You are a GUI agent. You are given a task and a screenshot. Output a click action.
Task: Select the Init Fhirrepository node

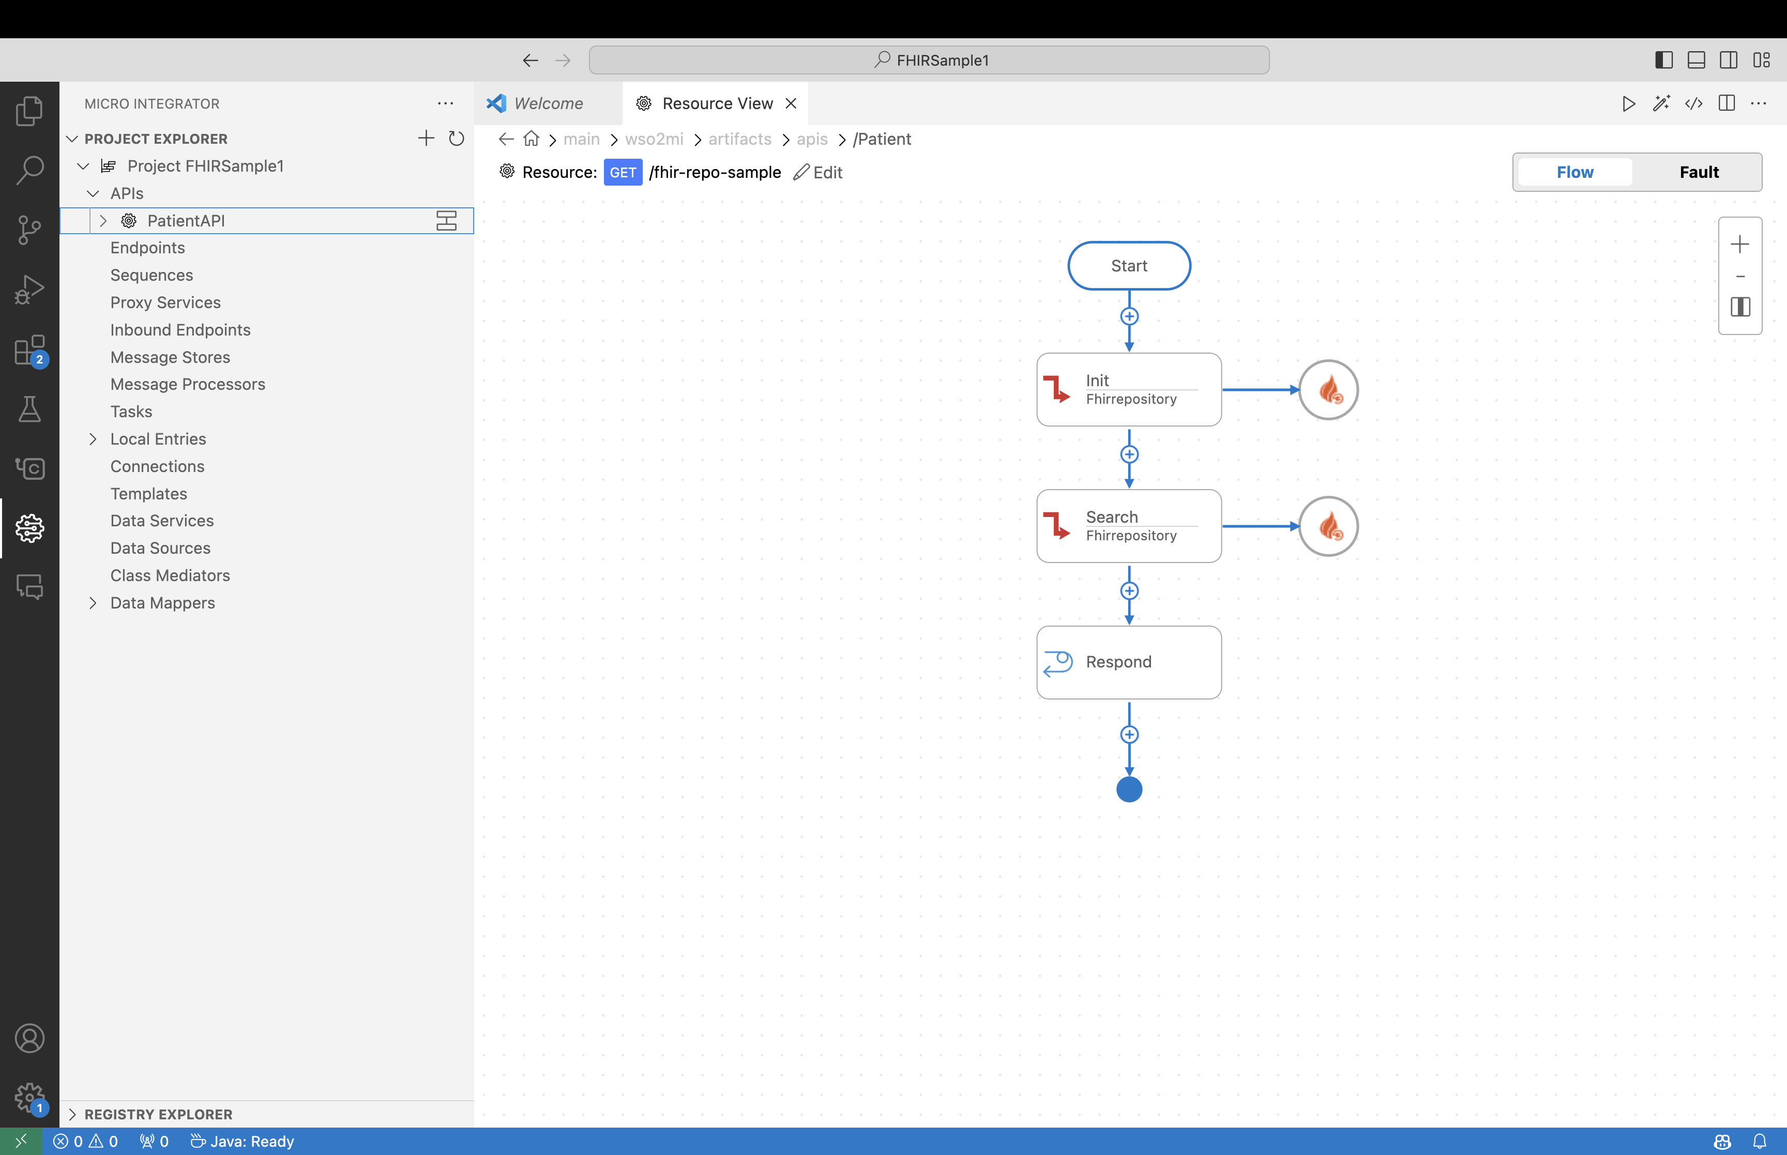(1129, 390)
